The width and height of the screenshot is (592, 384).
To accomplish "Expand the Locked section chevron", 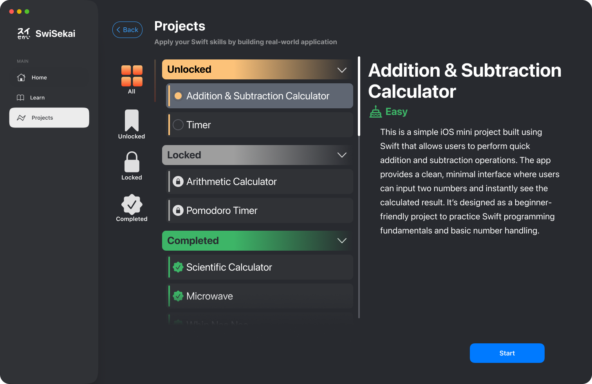I will [x=341, y=155].
